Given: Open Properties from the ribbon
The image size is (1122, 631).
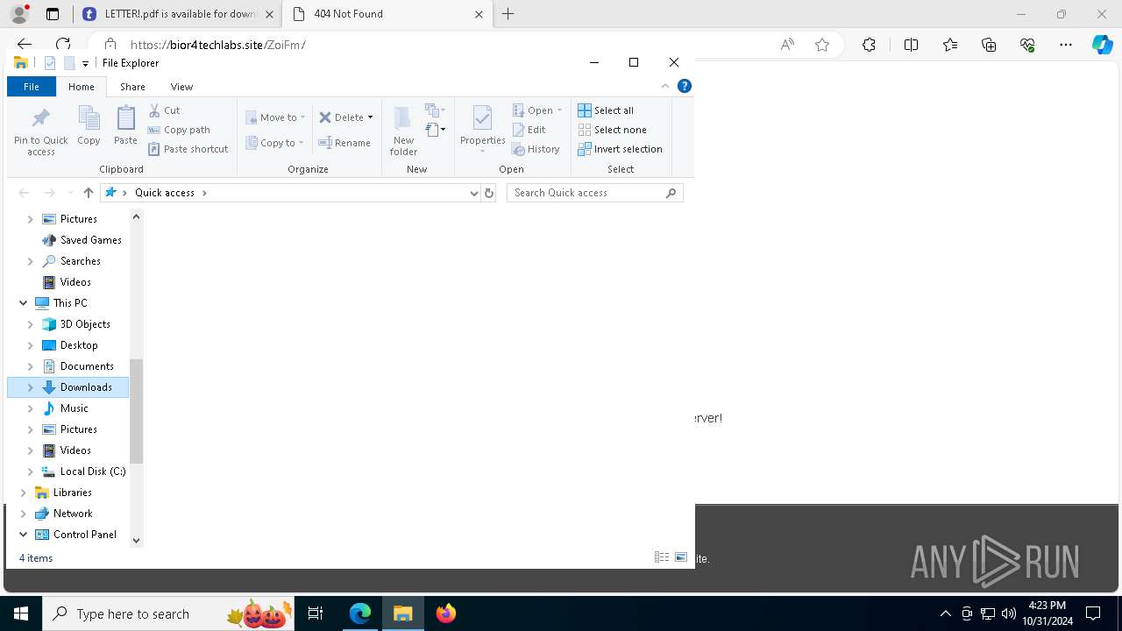Looking at the screenshot, I should tap(483, 129).
